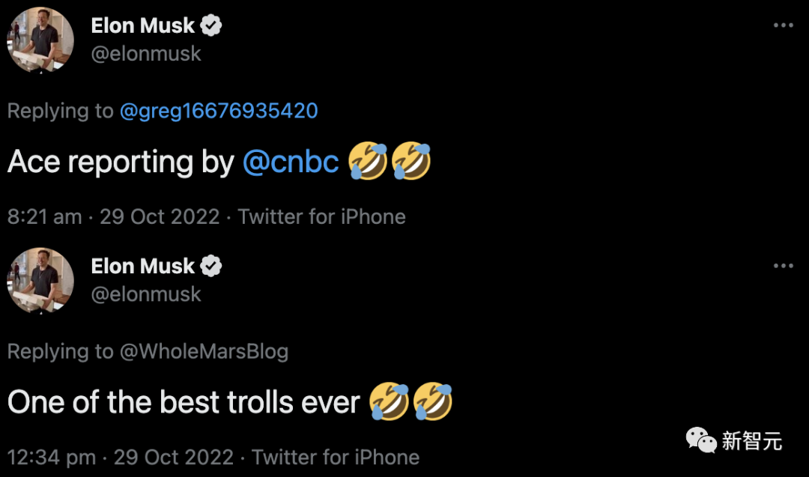
Task: Click the Elon Musk display name in the first tweet
Action: click(142, 25)
